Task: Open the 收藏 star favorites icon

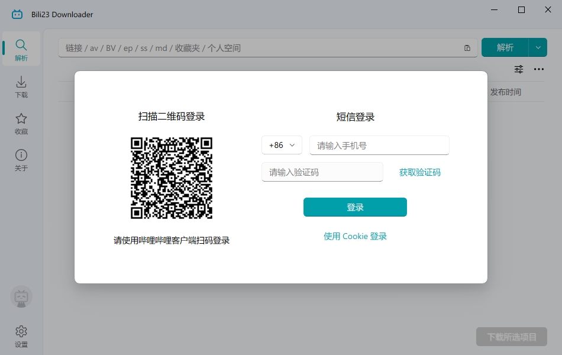Action: (x=21, y=123)
